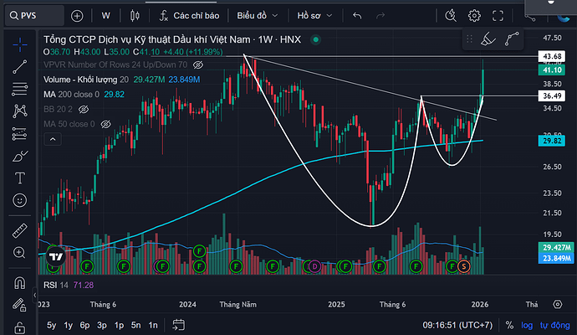The image size is (577, 335).
Task: Open chart settings gear
Action: (474, 16)
